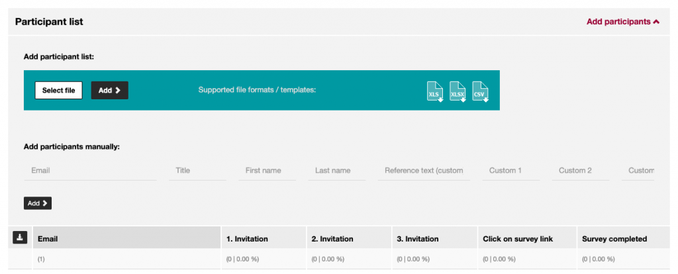Image resolution: width=678 pixels, height=274 pixels.
Task: Click the Survey completed column header
Action: coord(624,238)
